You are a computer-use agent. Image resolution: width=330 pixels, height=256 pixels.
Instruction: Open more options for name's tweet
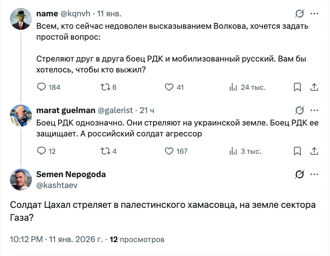click(x=315, y=13)
